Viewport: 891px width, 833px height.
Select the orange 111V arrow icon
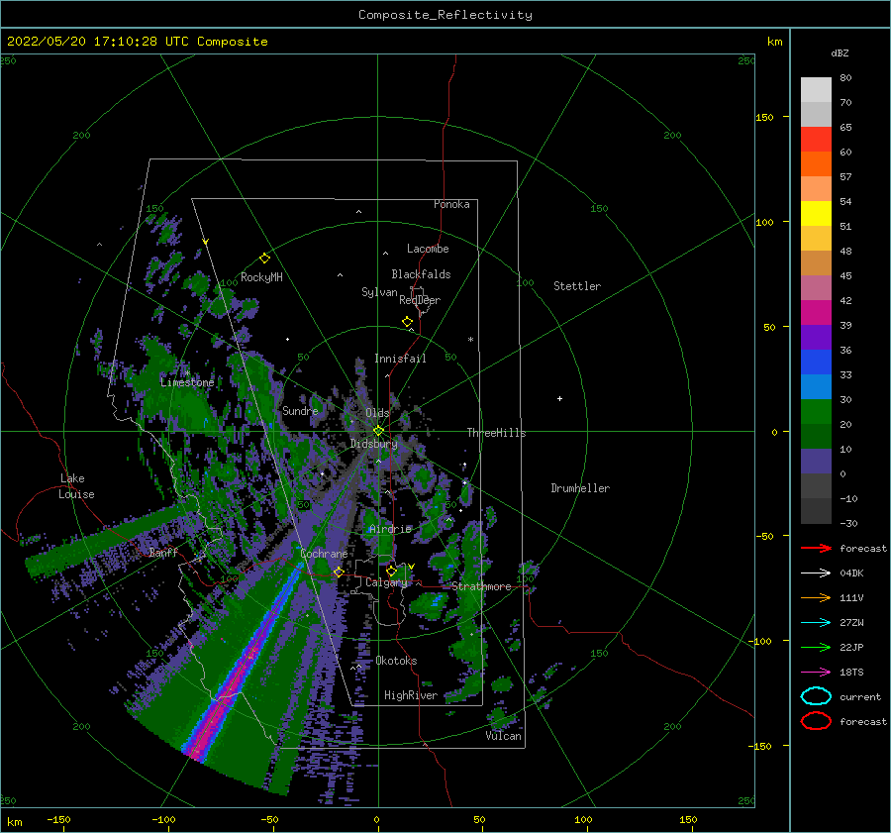(x=816, y=597)
